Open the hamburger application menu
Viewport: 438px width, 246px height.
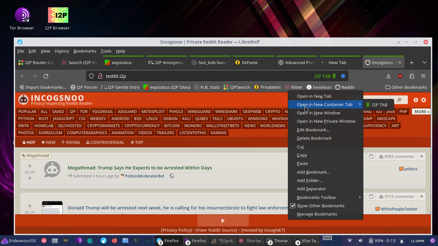423,76
